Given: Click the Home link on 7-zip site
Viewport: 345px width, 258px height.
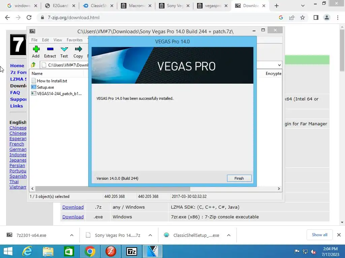Looking at the screenshot, I should point(17,66).
